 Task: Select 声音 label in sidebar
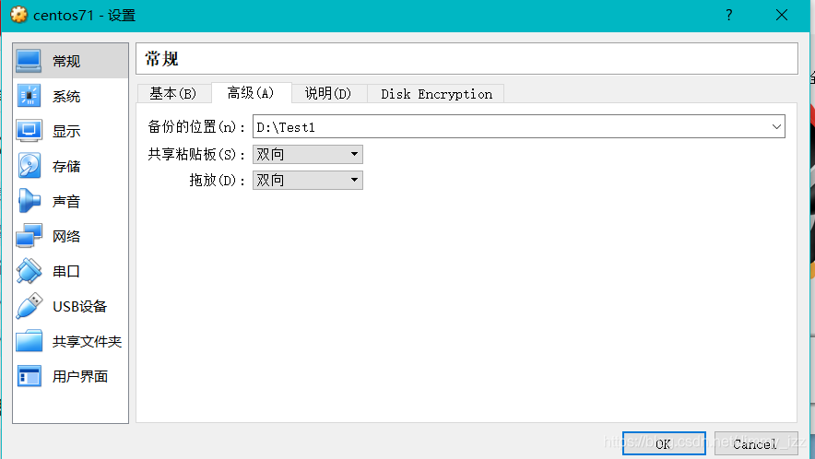coord(66,202)
